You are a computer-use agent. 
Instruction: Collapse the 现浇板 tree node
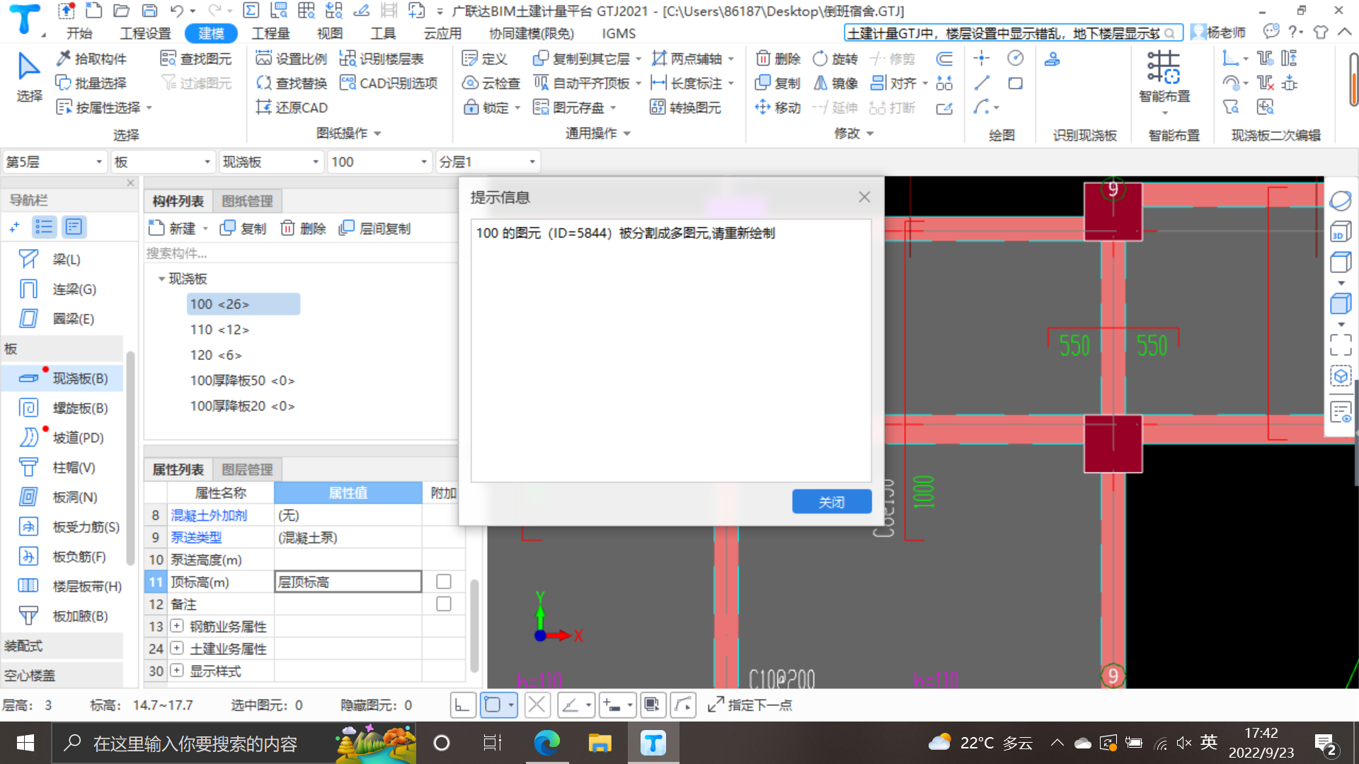[x=161, y=279]
